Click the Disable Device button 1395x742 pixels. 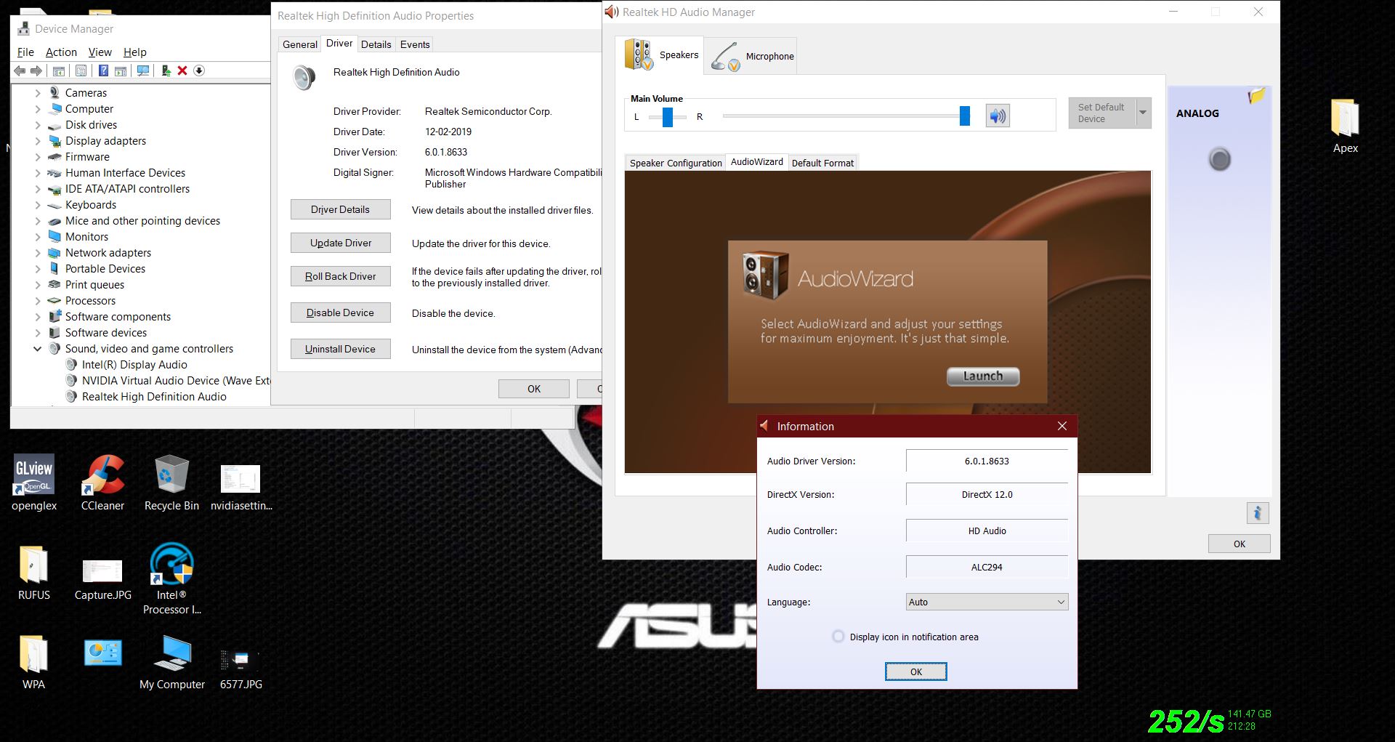pos(341,312)
